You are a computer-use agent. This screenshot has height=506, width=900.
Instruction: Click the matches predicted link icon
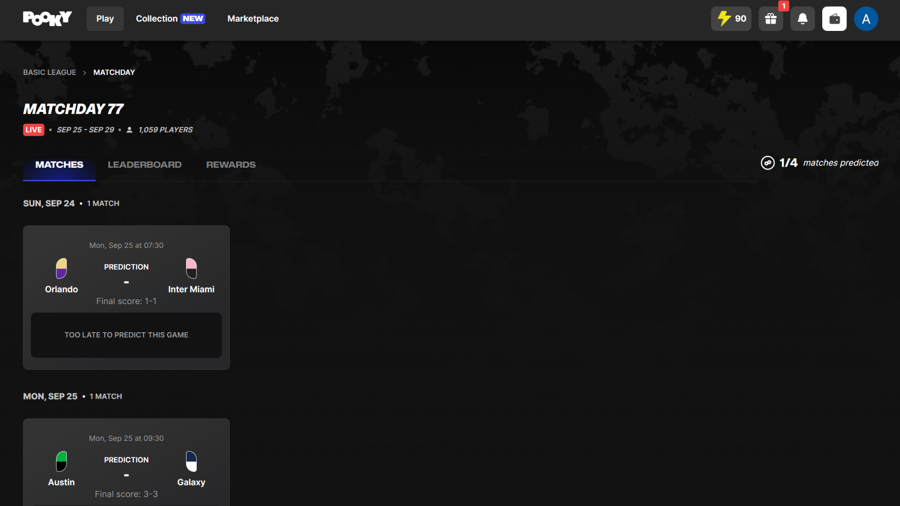[767, 163]
